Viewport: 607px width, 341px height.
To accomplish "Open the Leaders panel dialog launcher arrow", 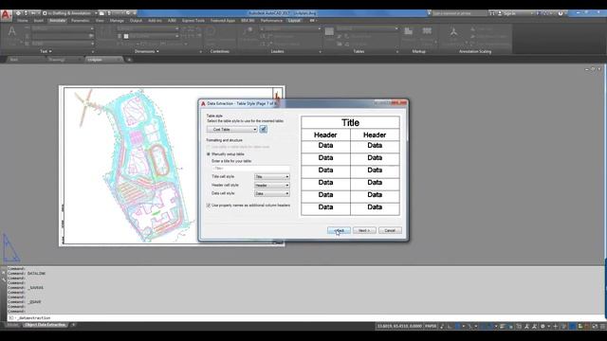I will click(x=321, y=51).
